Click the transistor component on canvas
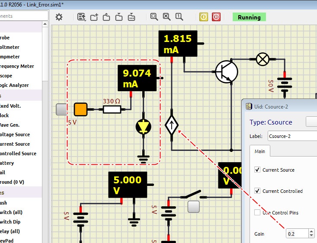The image size is (317, 243). coord(226,71)
